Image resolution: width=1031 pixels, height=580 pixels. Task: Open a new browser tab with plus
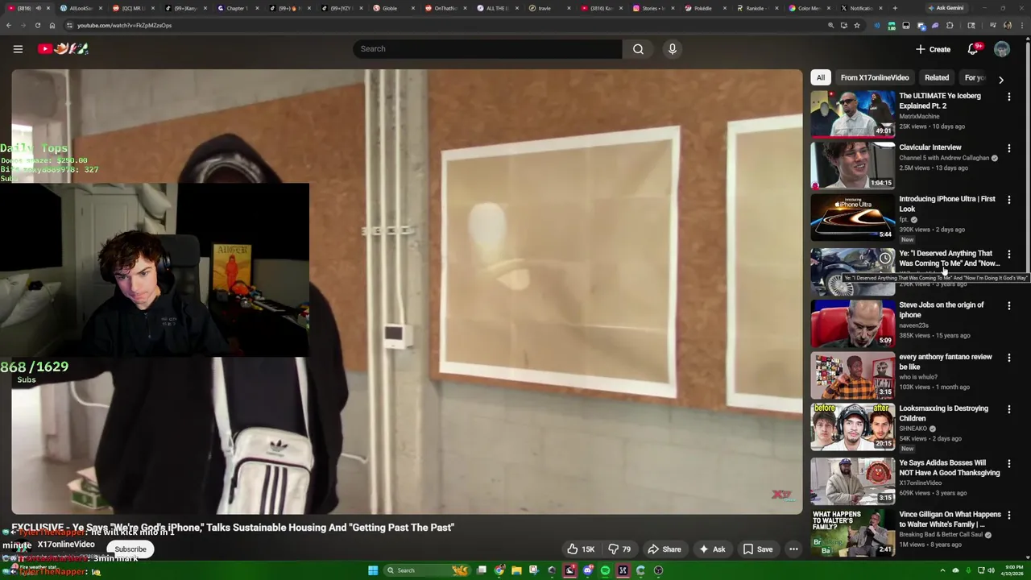pyautogui.click(x=894, y=8)
